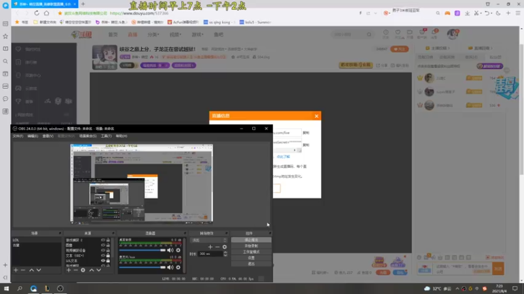Open 设置 in OBS controls
This screenshot has width=524, height=294.
[251, 258]
